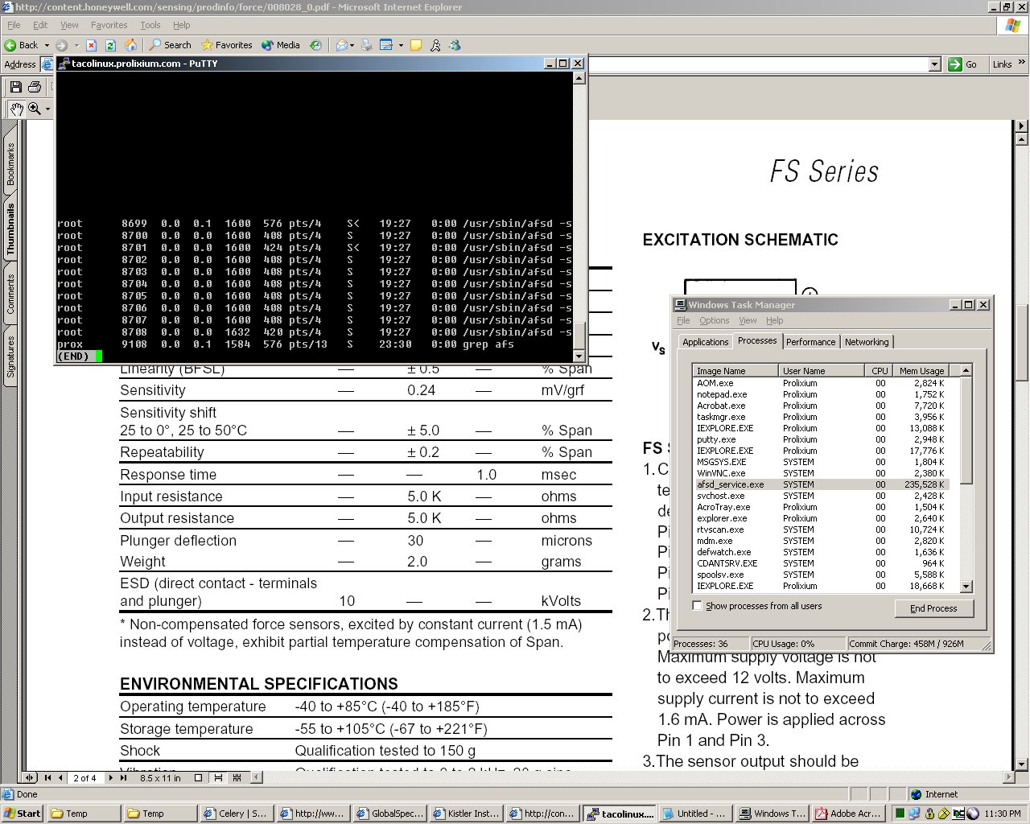This screenshot has width=1030, height=824.
Task: Click the Edit page icon in IE toolbar
Action: click(386, 45)
